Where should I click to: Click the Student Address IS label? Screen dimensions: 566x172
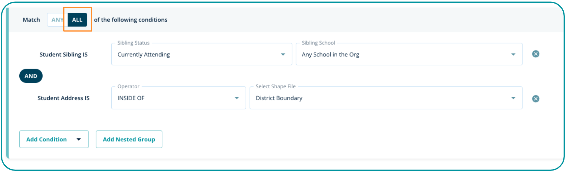coord(64,98)
